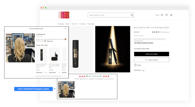Open View delivery & returns options link
Image resolution: width=195 pixels, height=107 pixels.
click(x=144, y=43)
